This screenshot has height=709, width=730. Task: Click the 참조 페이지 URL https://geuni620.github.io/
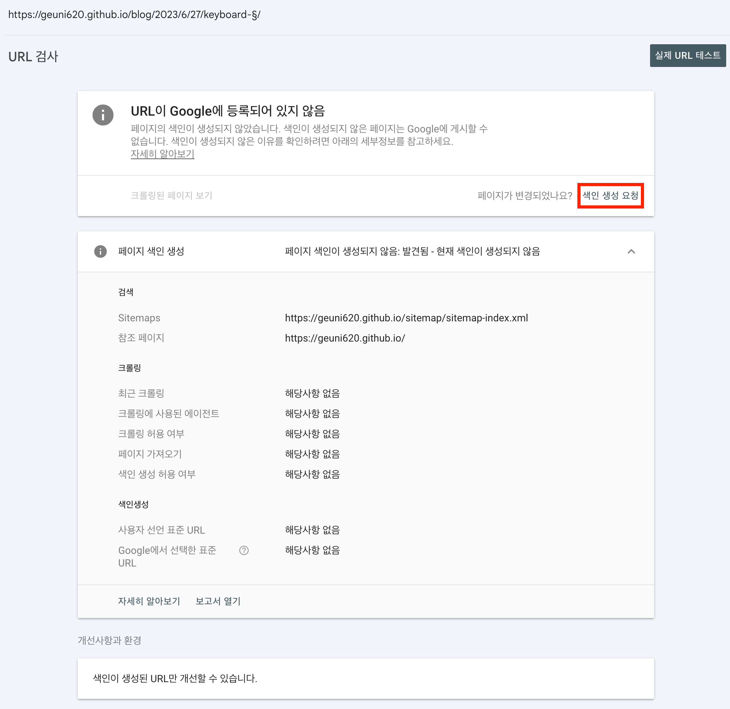tap(345, 338)
